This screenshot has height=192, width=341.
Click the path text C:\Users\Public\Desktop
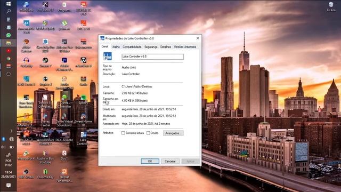[x=137, y=86]
